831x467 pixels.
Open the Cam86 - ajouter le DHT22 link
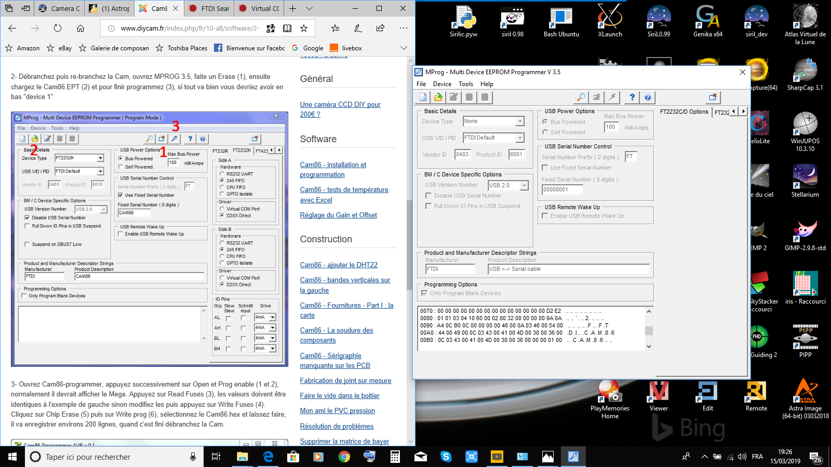pyautogui.click(x=339, y=265)
